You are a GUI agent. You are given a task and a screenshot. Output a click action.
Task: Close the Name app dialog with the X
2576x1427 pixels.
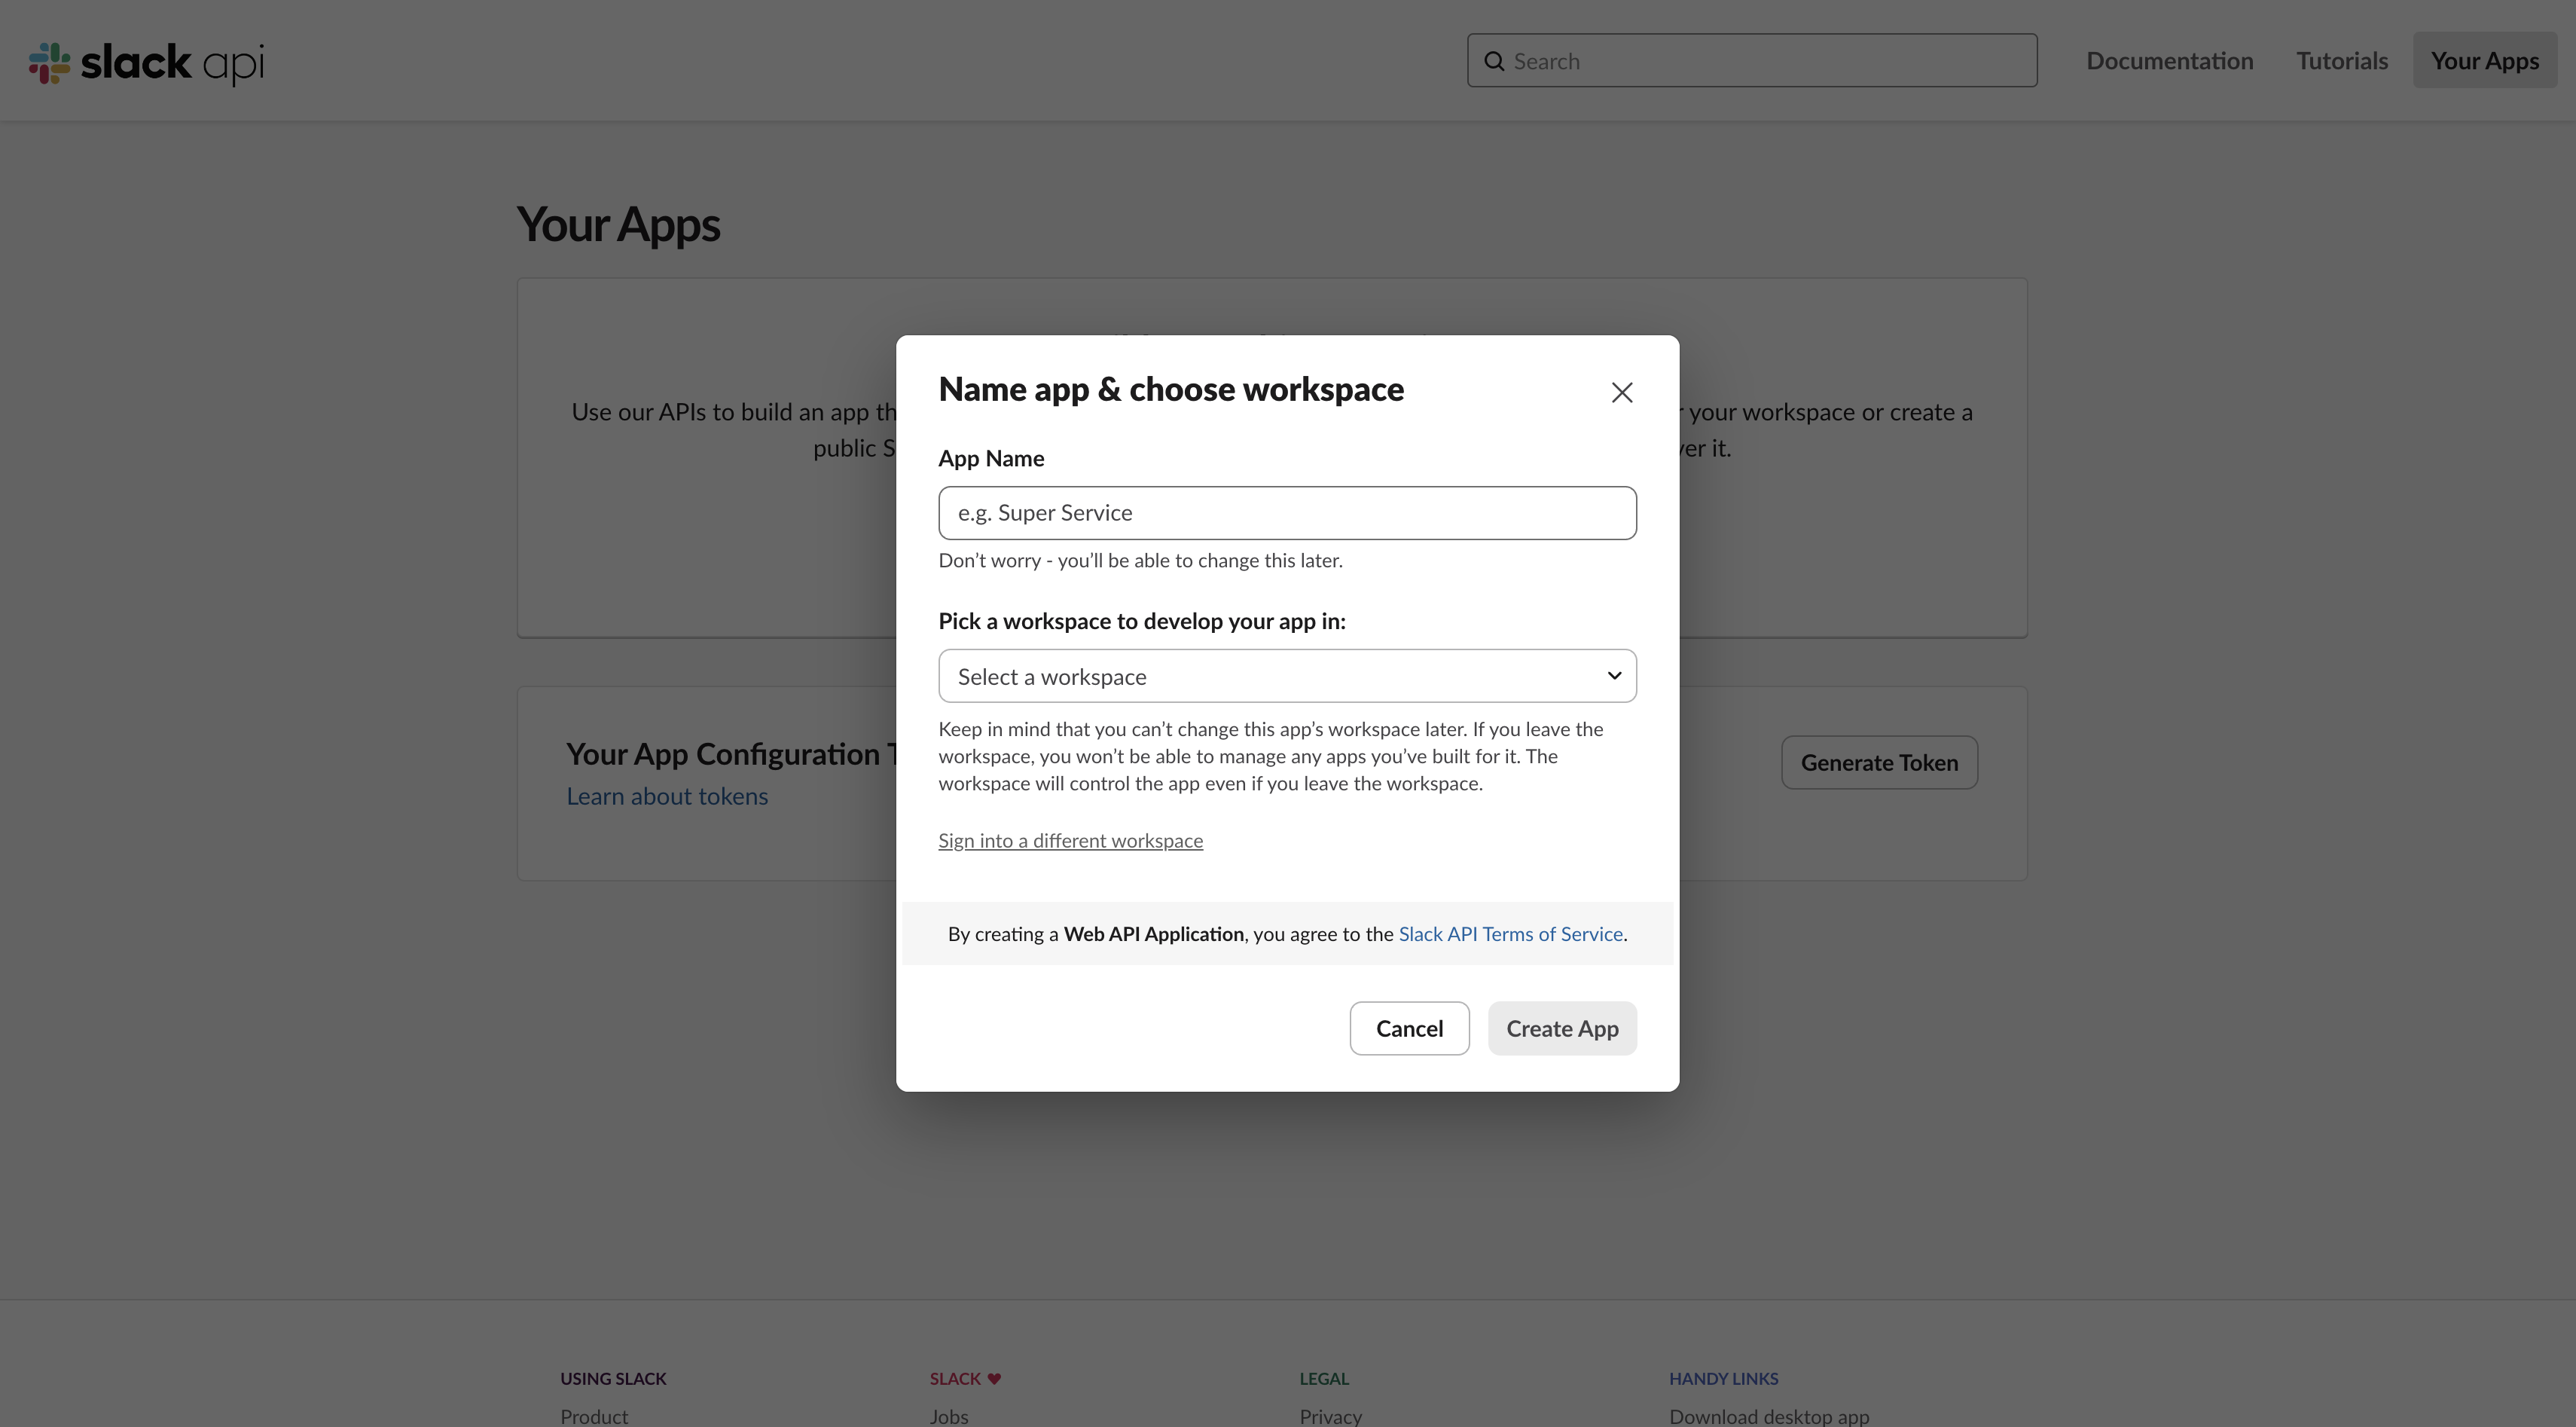[1622, 392]
